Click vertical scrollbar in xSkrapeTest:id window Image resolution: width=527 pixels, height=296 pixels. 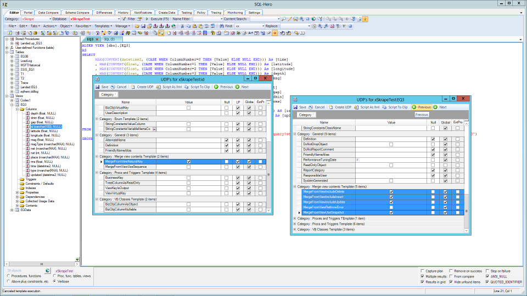coord(268,156)
